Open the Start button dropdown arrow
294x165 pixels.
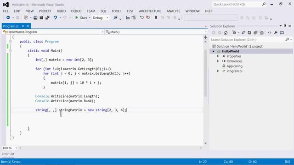[x=90, y=18]
